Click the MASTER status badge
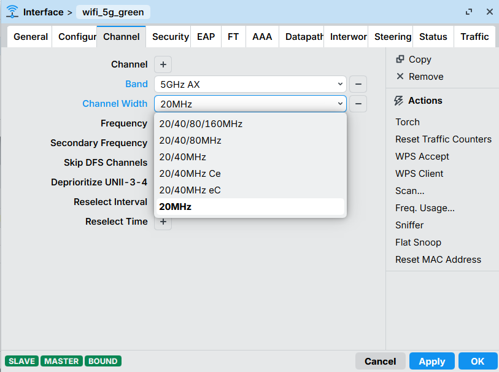 point(61,361)
